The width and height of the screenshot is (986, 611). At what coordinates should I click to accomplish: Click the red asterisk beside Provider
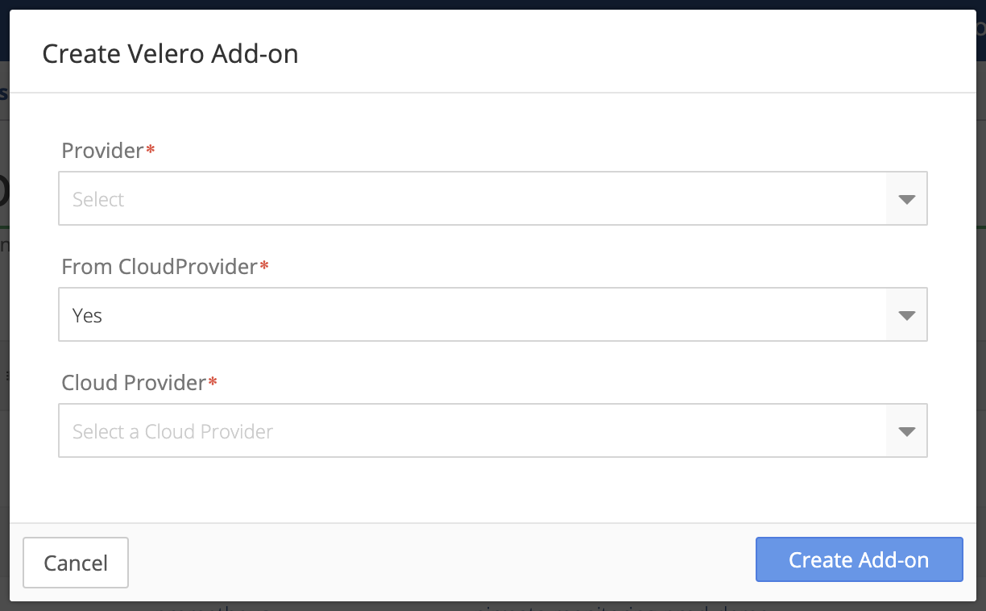[150, 148]
